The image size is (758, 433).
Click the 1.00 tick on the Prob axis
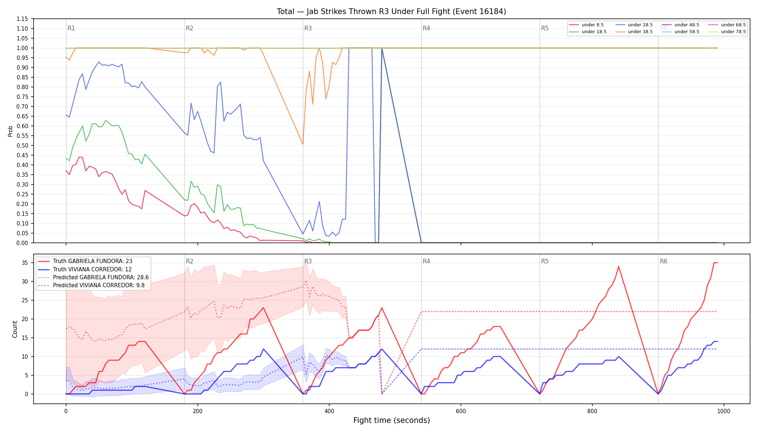tap(22, 48)
